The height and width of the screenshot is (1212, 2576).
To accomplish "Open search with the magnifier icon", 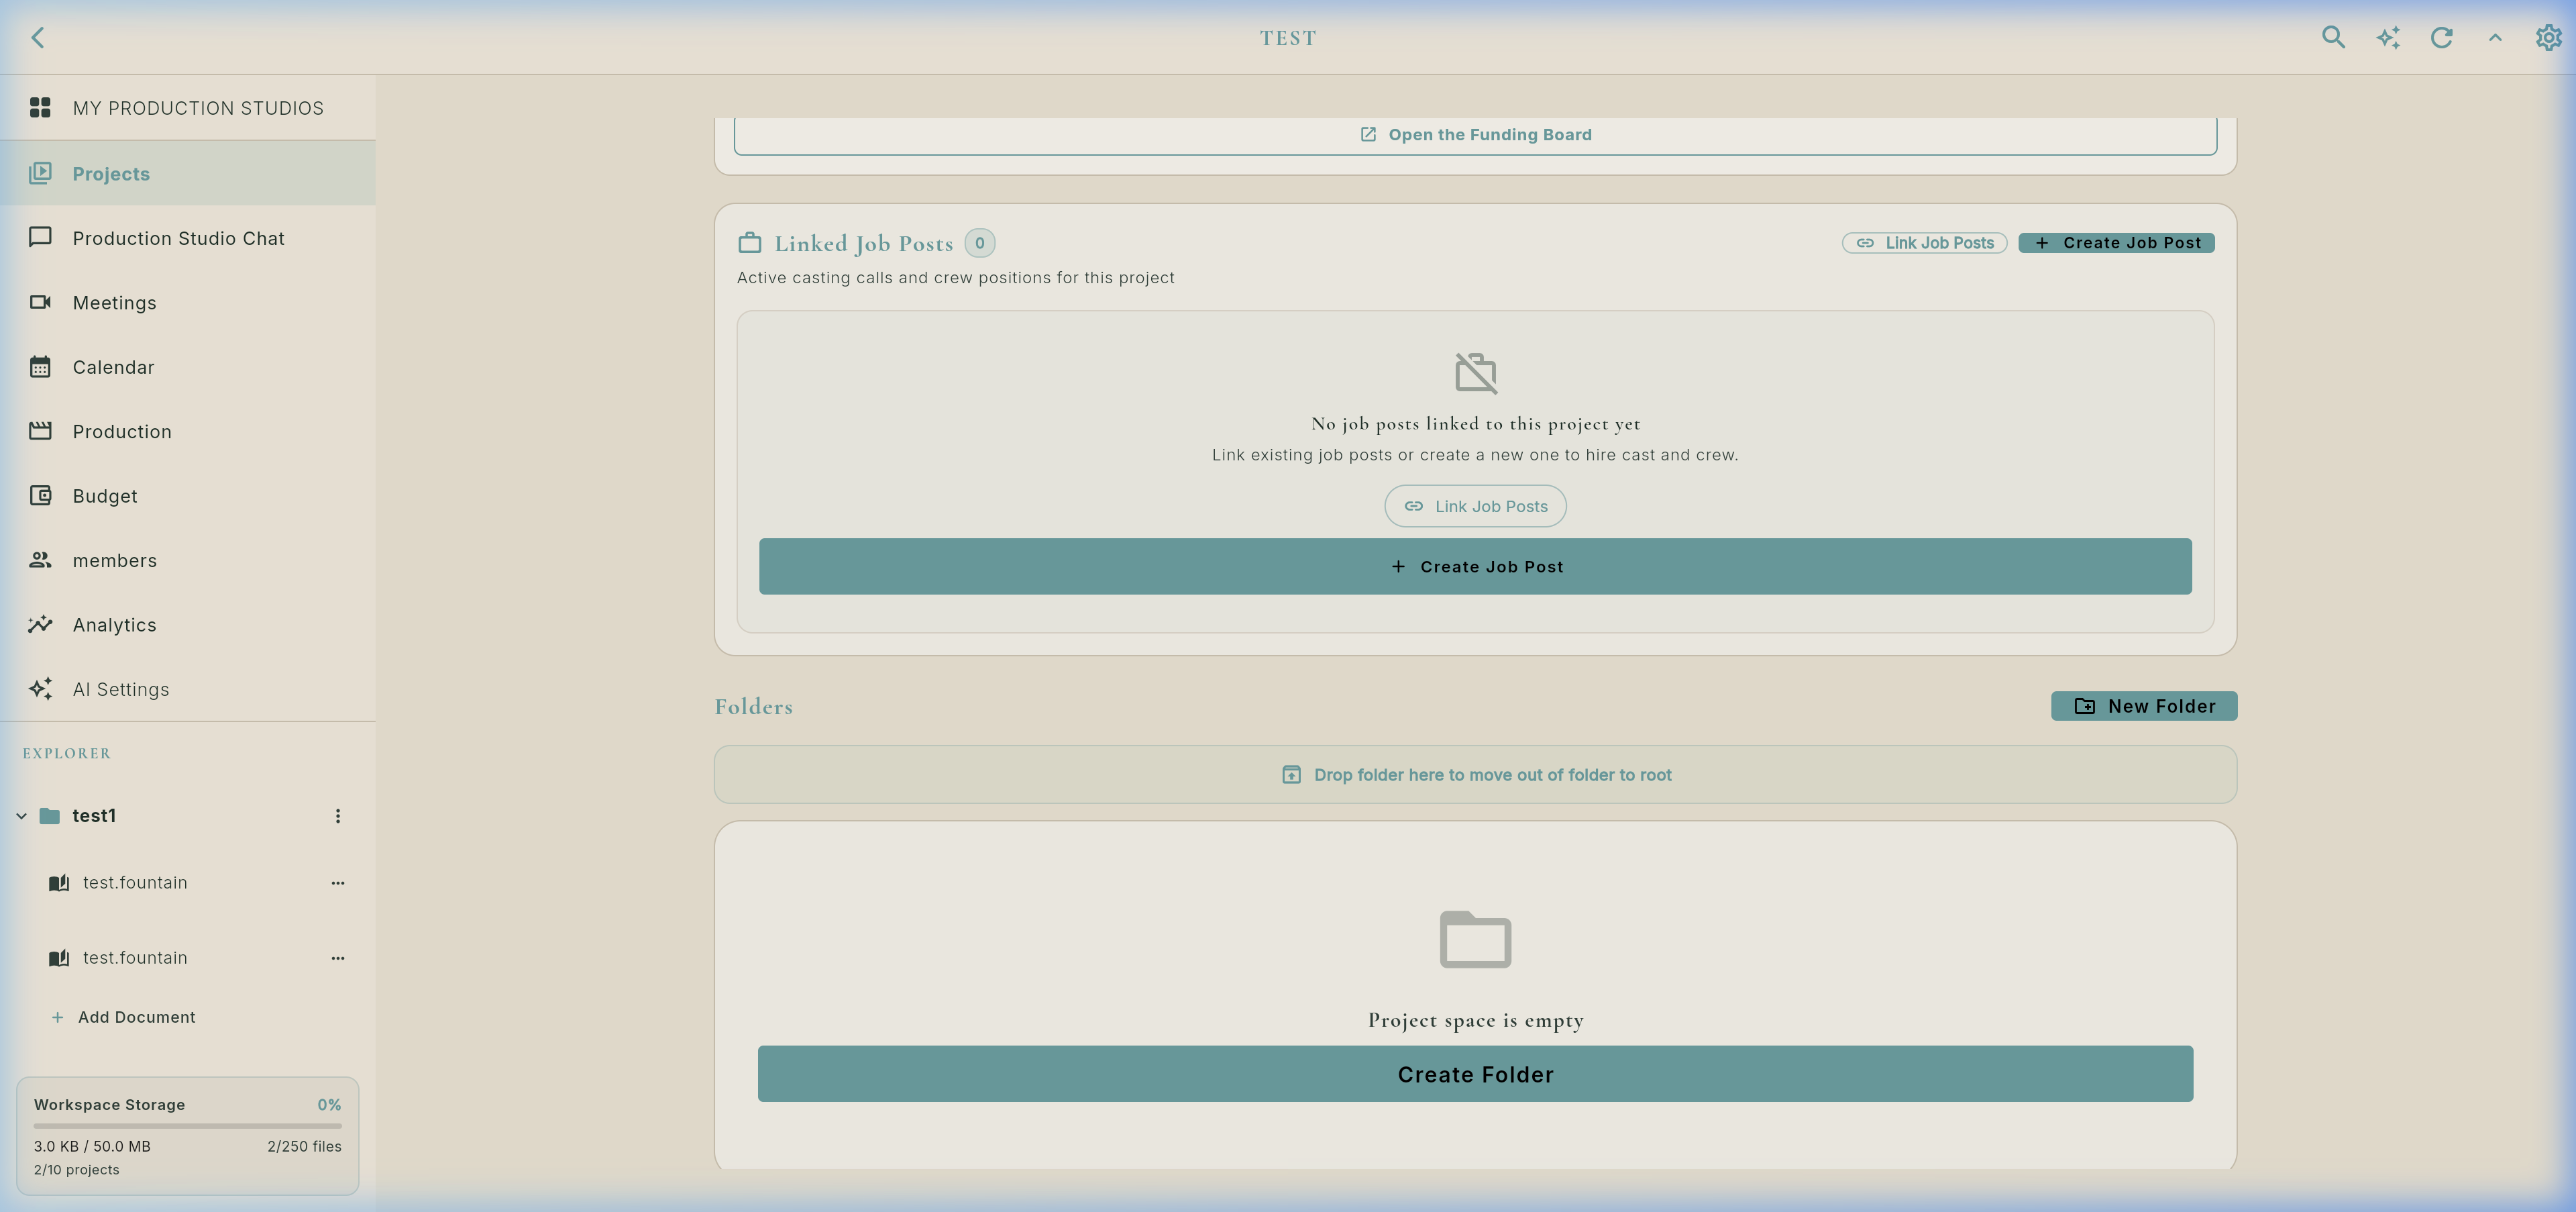I will pyautogui.click(x=2333, y=38).
